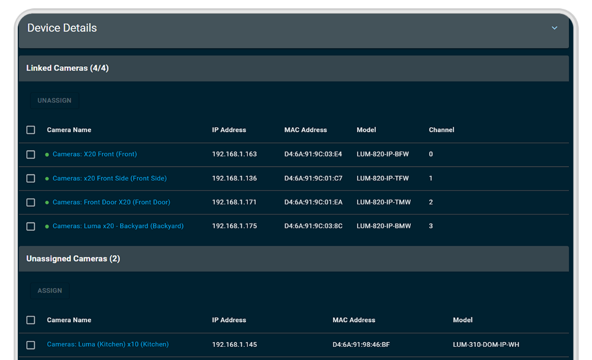
Task: Click green status dot for X20 Front
Action: point(47,155)
